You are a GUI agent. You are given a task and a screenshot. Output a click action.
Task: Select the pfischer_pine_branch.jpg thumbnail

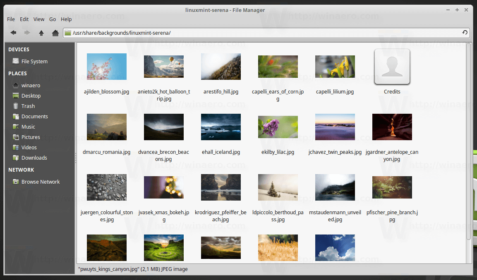pos(392,187)
